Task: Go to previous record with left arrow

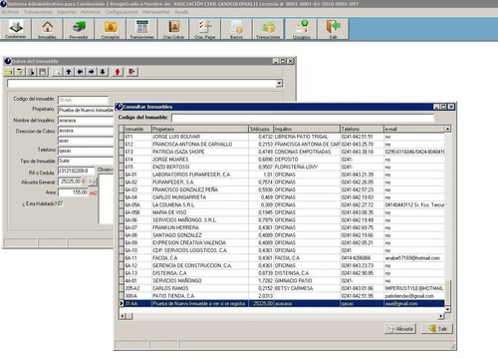Action: click(x=80, y=72)
